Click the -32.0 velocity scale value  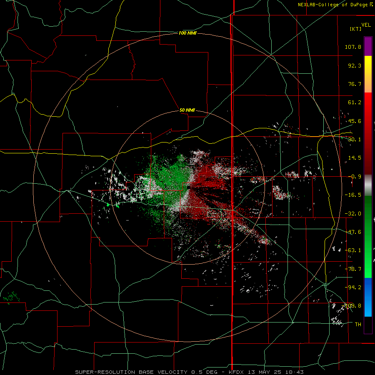[353, 214]
